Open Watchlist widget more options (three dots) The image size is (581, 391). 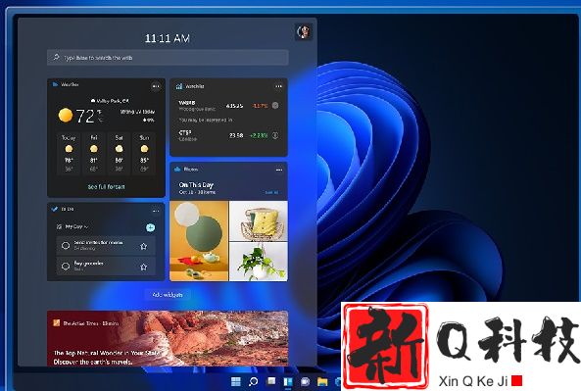tap(278, 86)
